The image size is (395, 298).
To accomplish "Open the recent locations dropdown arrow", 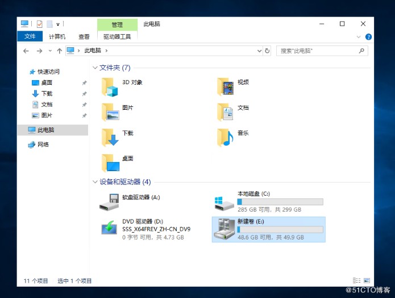I will click(x=50, y=51).
